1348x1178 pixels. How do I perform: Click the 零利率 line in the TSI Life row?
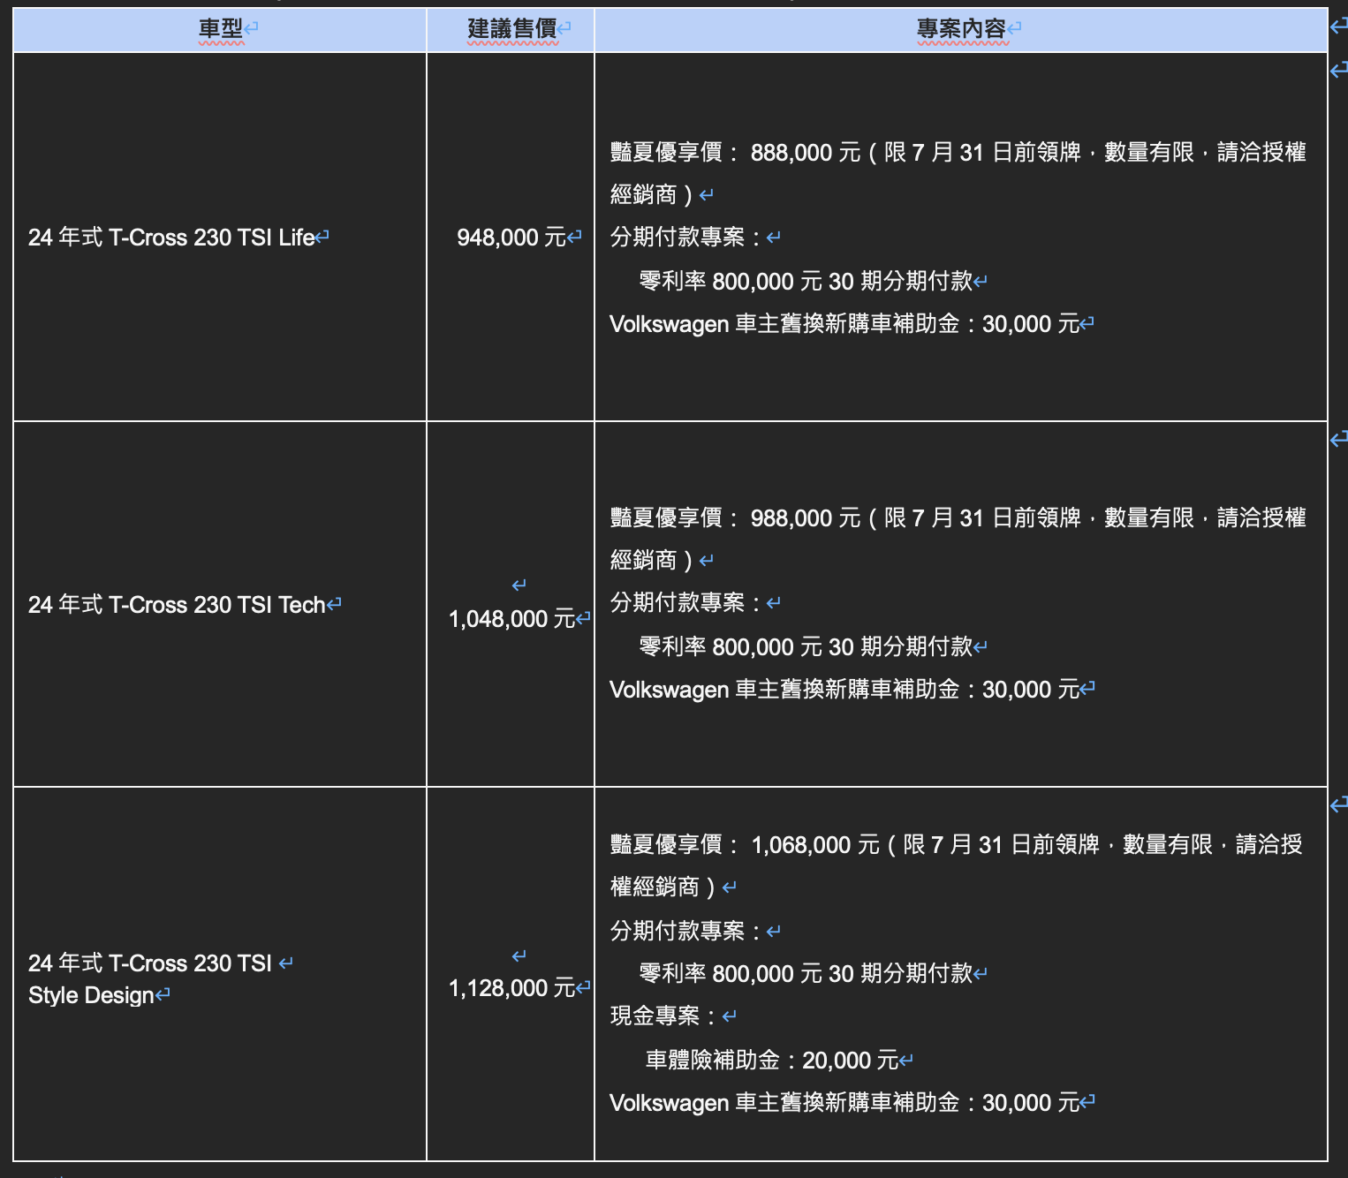(x=805, y=282)
